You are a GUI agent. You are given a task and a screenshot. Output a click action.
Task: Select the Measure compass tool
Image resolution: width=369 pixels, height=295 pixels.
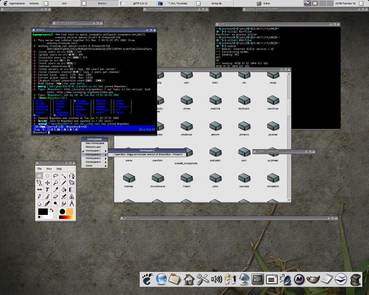click(72, 203)
